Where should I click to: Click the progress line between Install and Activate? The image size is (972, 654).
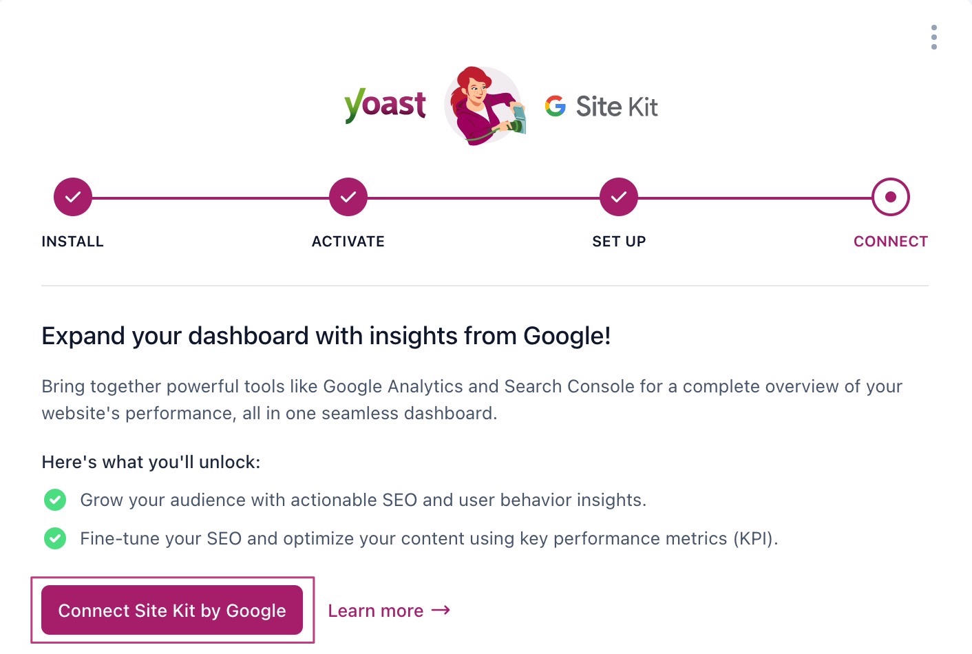point(211,198)
